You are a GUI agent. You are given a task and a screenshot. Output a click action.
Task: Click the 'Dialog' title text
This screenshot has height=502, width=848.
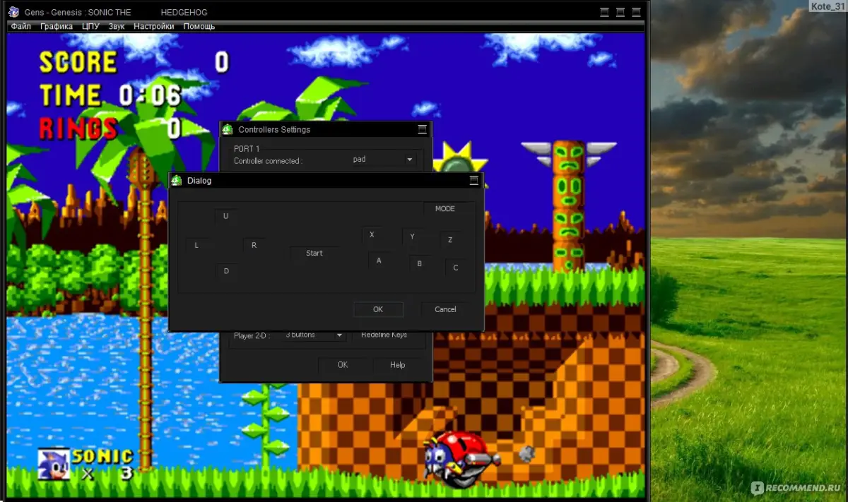click(199, 181)
